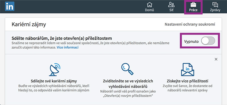The image size is (227, 105).
Task: Click Zviditelněte se ve výsledcích heading
Action: 128,84
